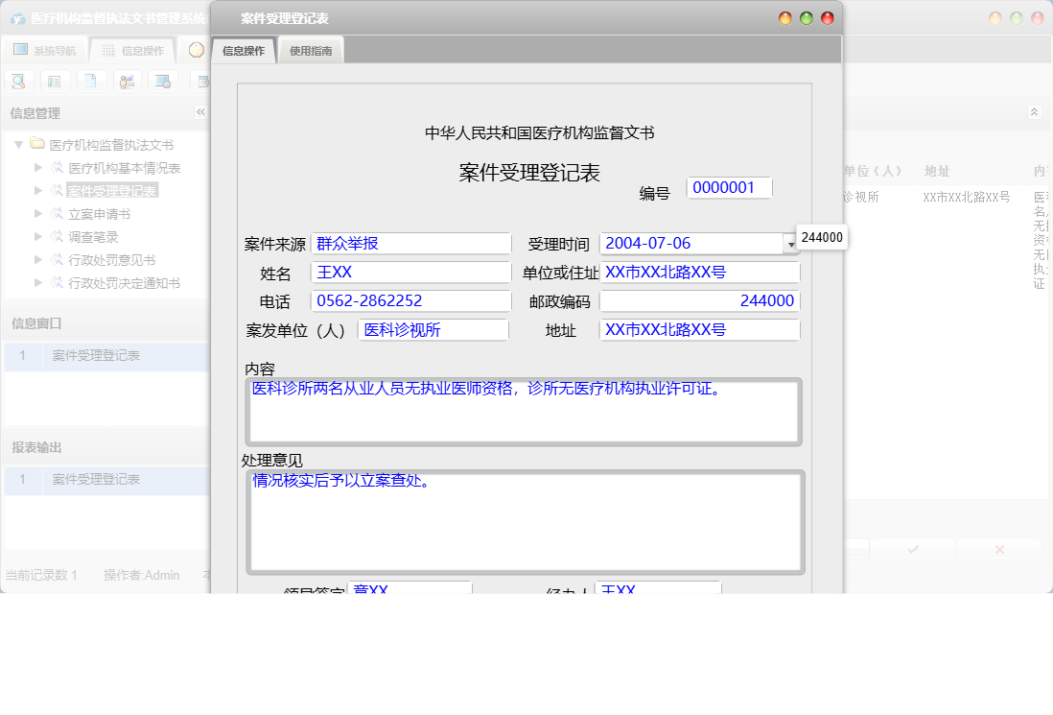Select the magnifier search toolbar icon

point(18,81)
